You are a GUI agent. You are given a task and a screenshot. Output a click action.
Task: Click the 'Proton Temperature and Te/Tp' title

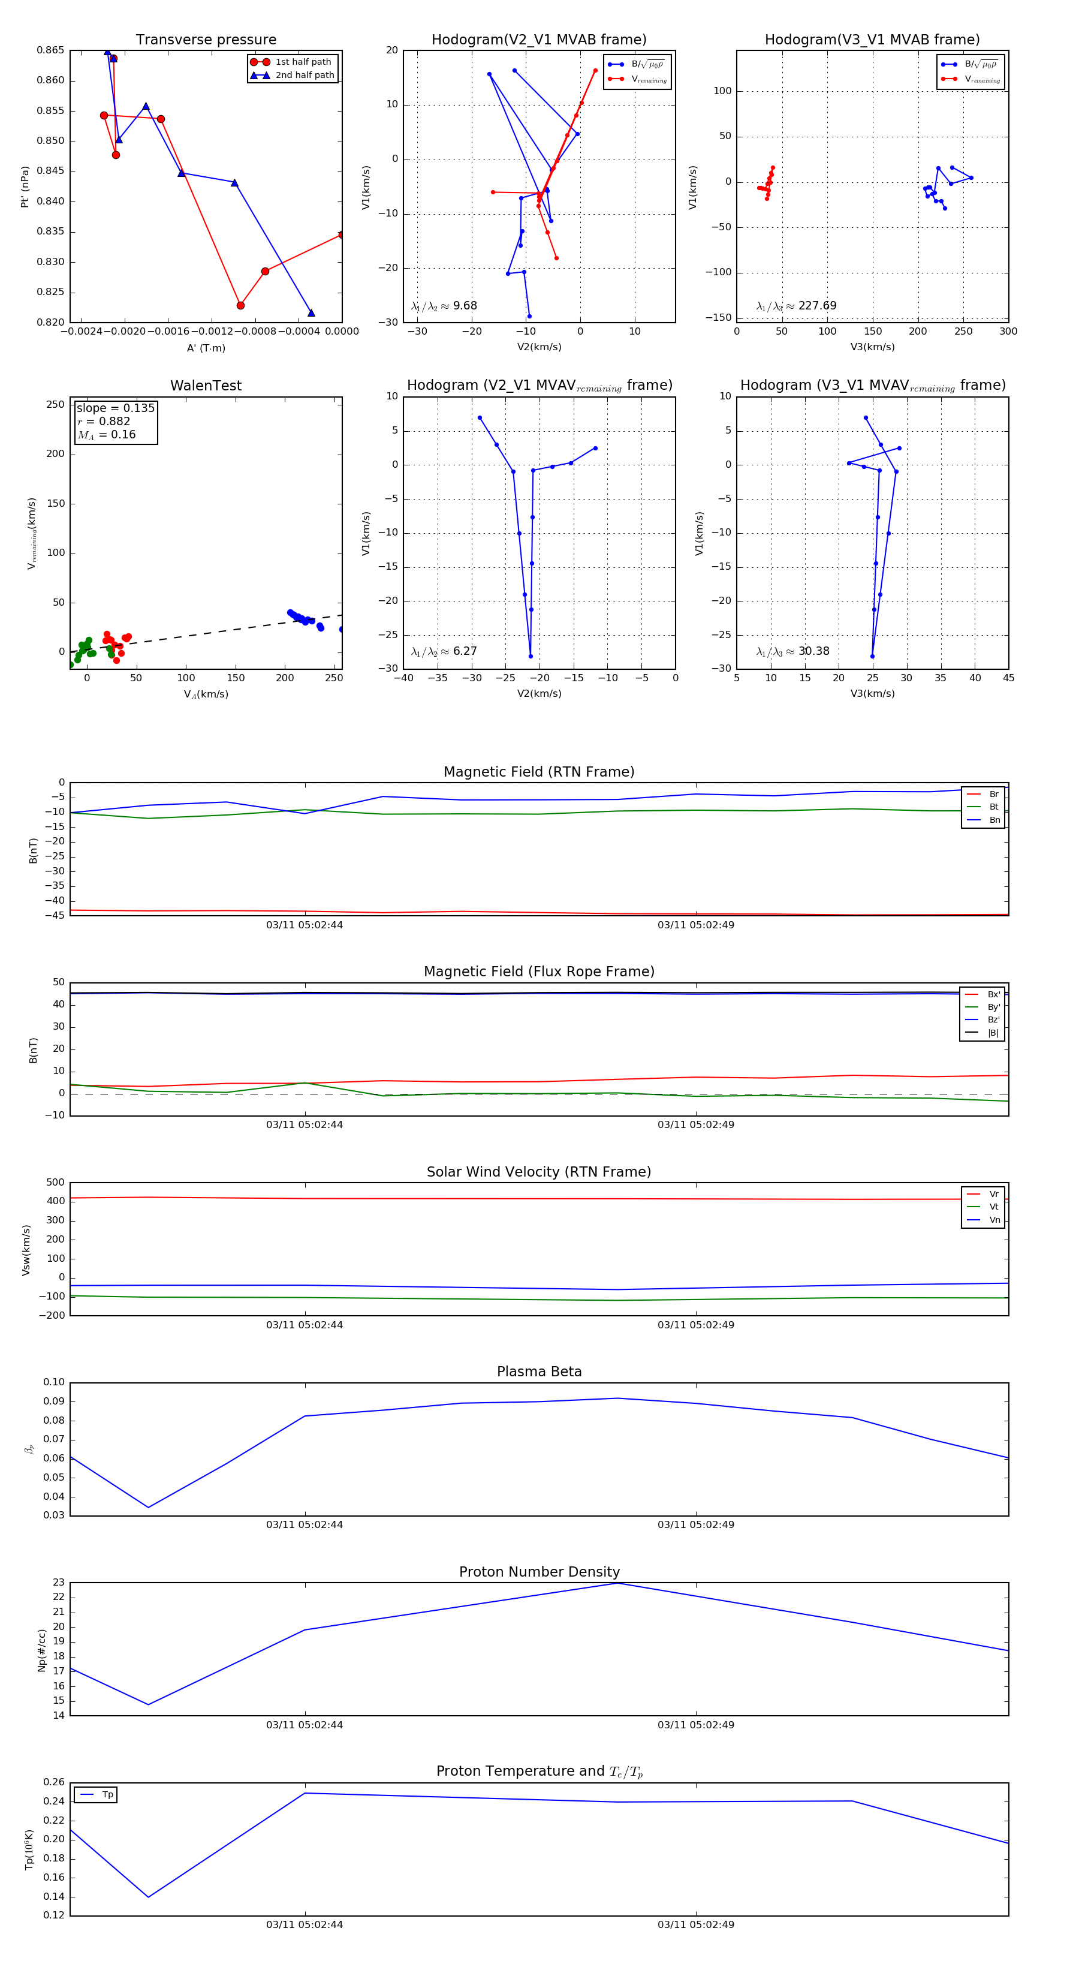[x=539, y=1772]
